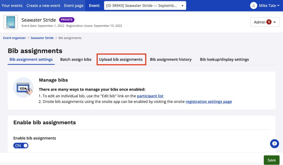Go to Your events in top bar
This screenshot has width=283, height=165.
[x=12, y=6]
